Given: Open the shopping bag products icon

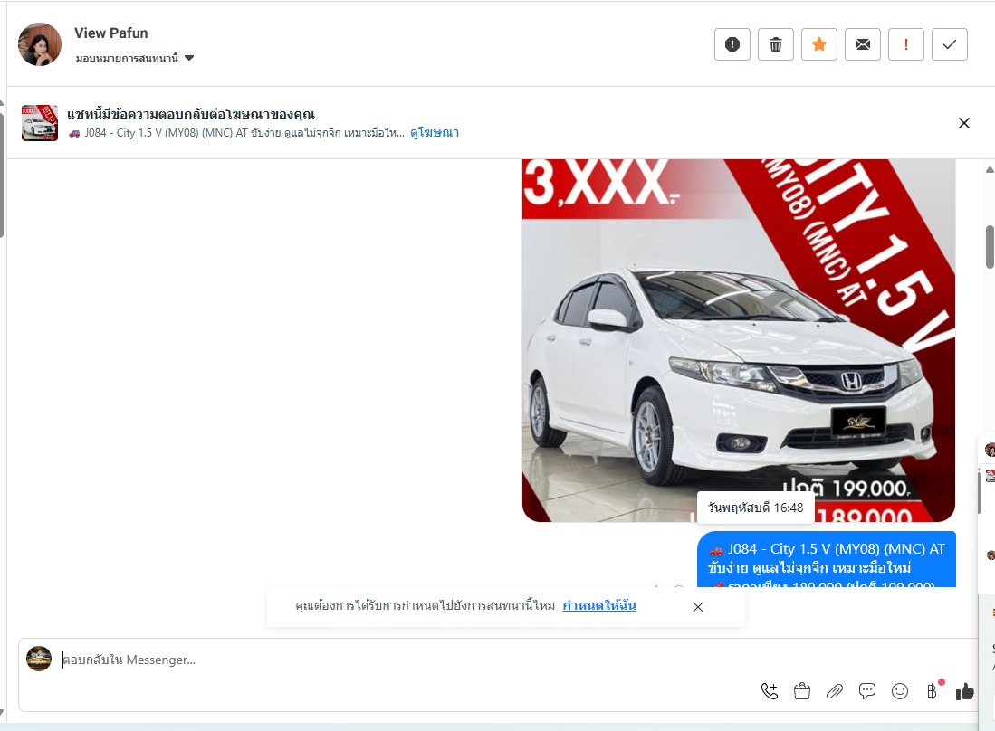Looking at the screenshot, I should coord(802,691).
